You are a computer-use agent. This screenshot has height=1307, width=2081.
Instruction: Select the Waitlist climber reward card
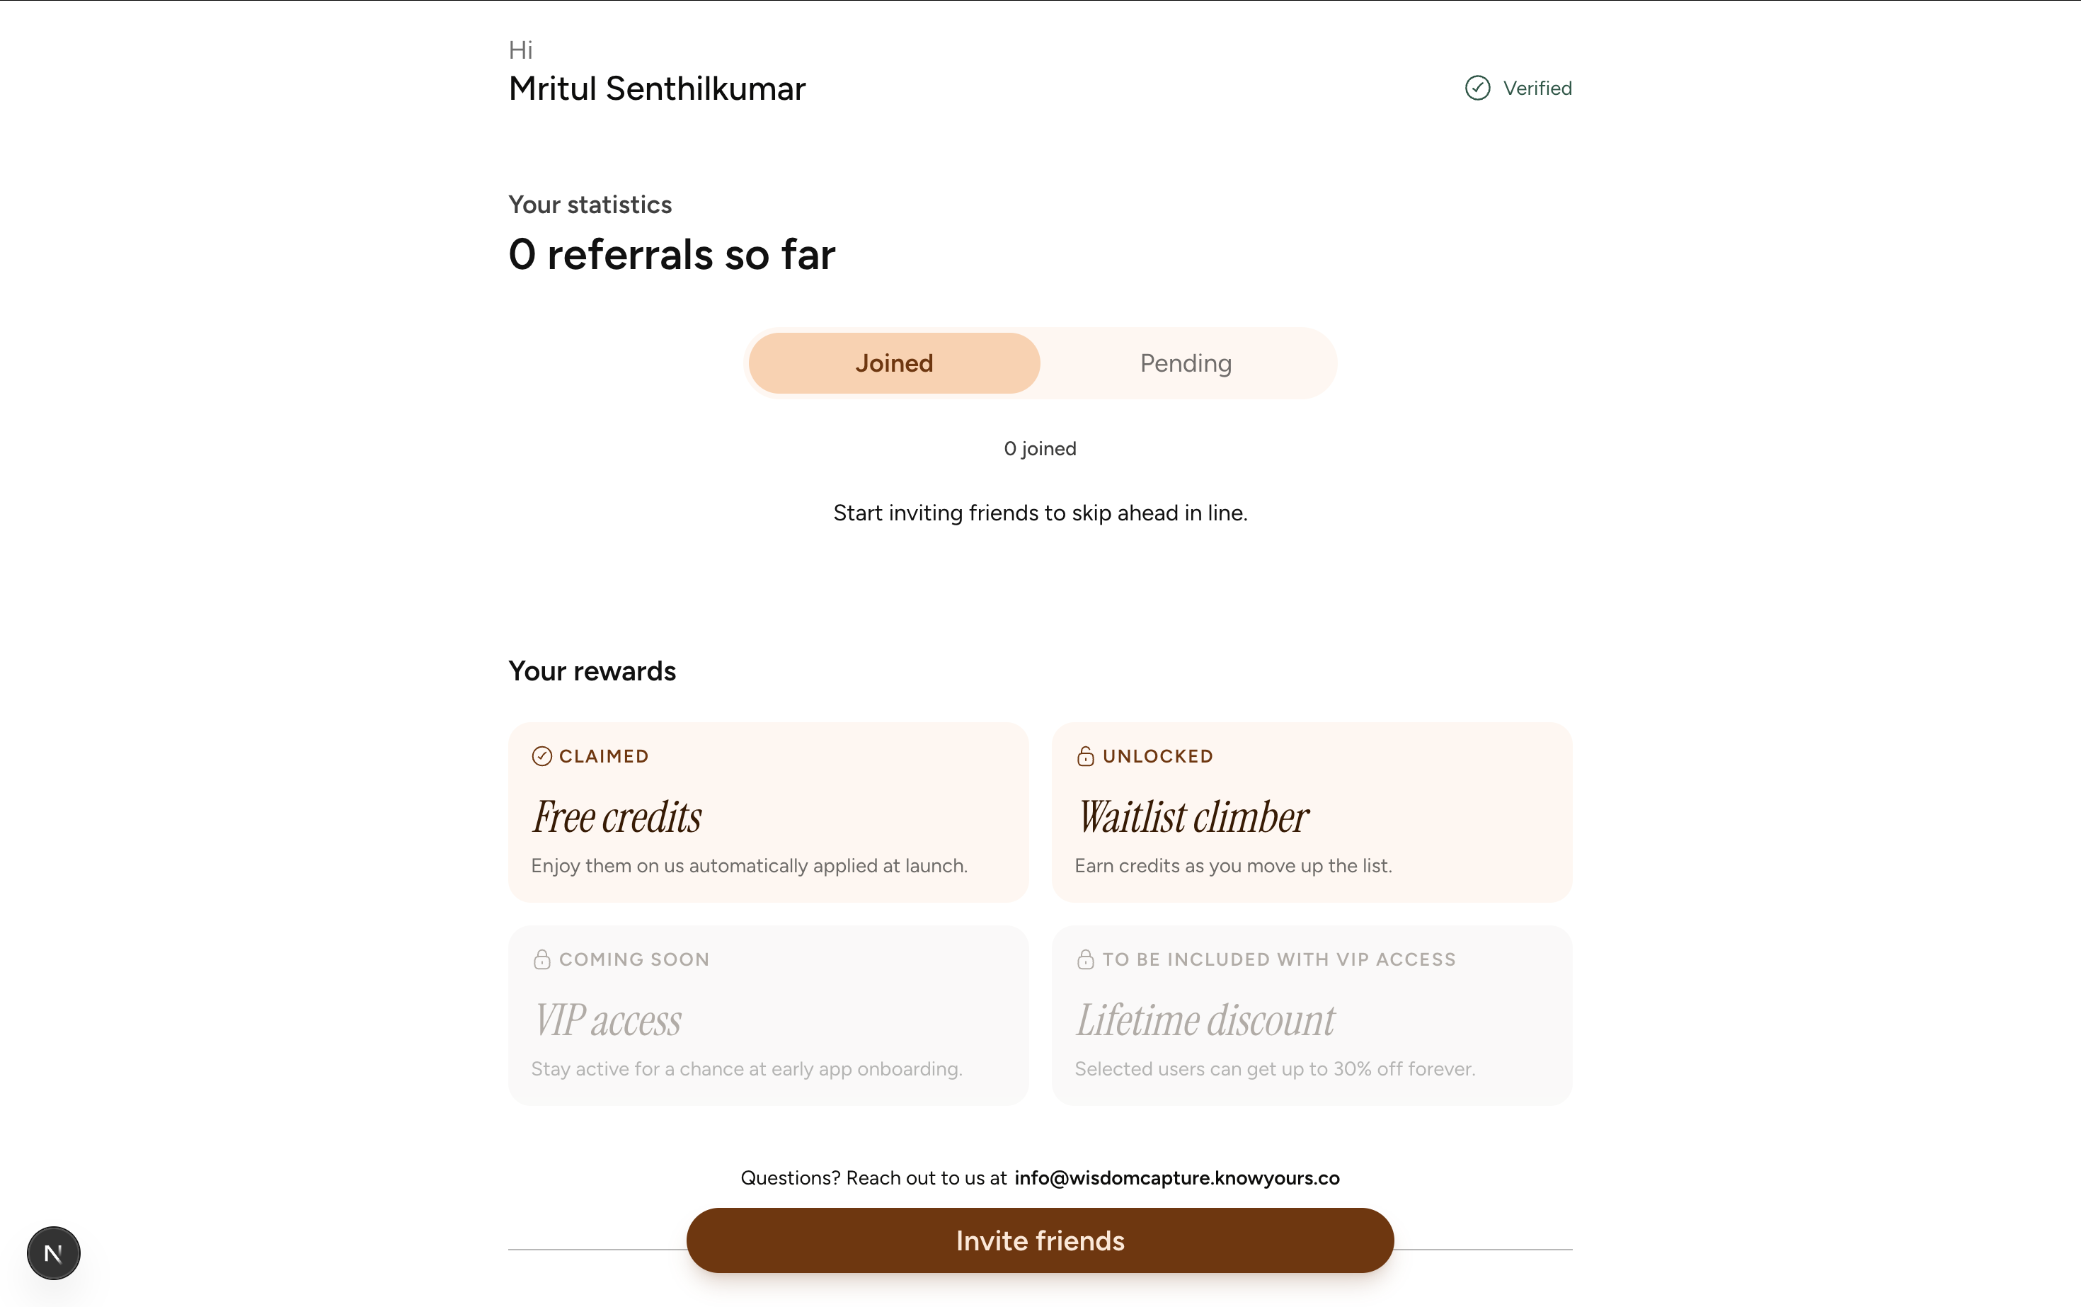click(1311, 813)
